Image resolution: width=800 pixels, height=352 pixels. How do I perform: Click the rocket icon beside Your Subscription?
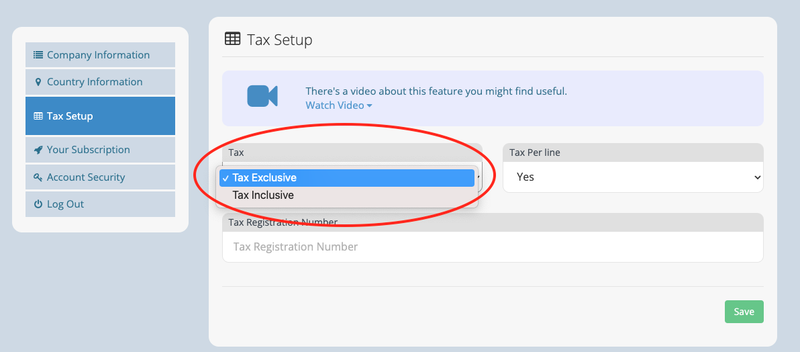pyautogui.click(x=38, y=150)
